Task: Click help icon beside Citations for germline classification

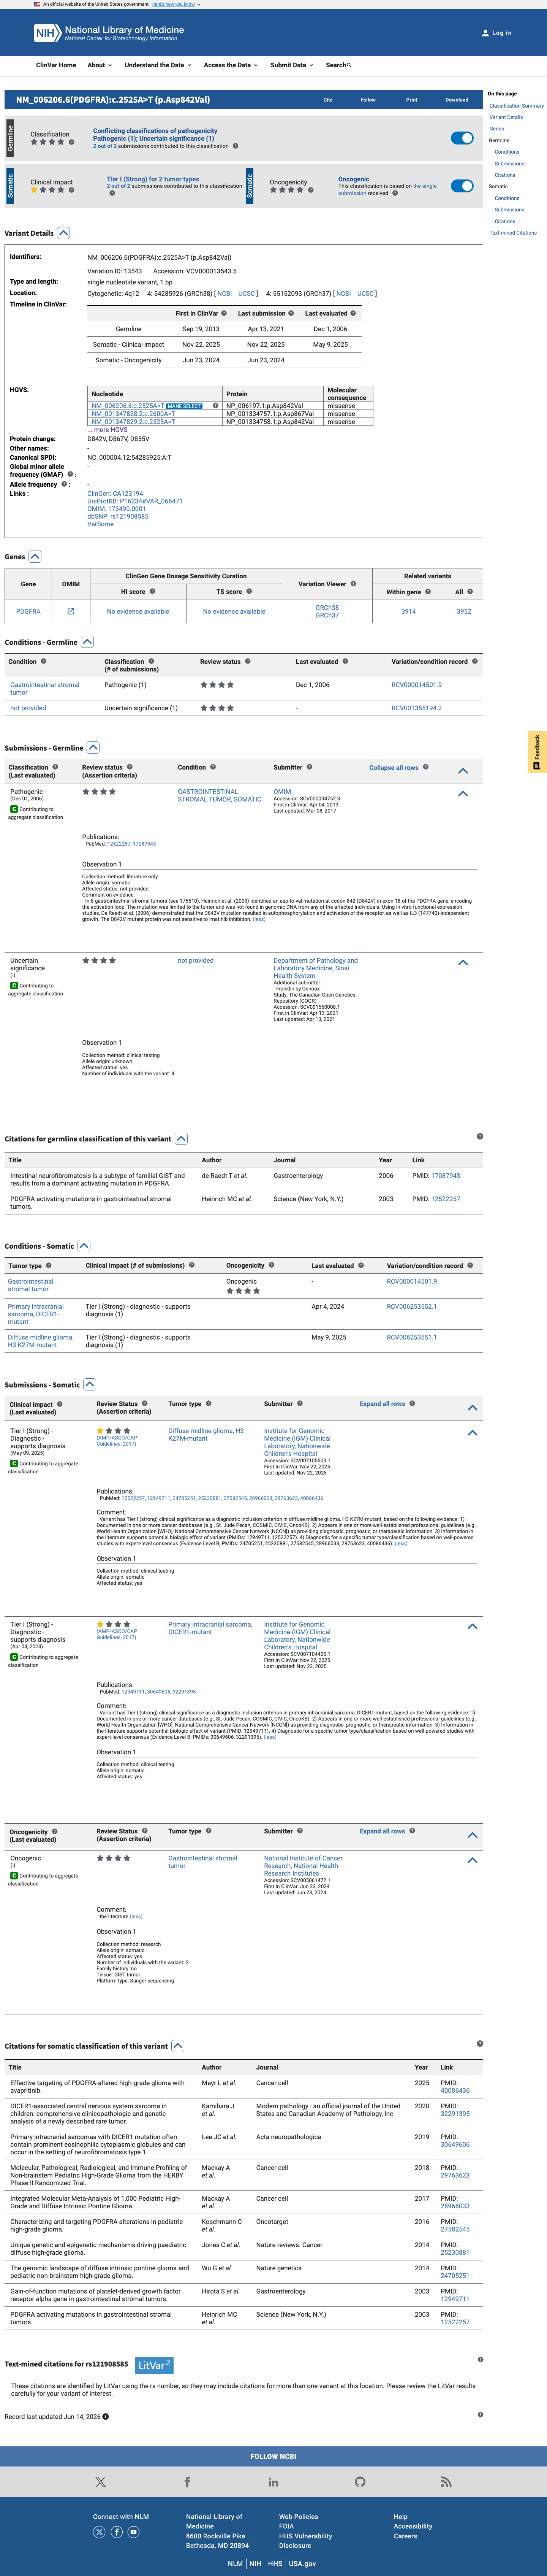Action: coord(480,1136)
